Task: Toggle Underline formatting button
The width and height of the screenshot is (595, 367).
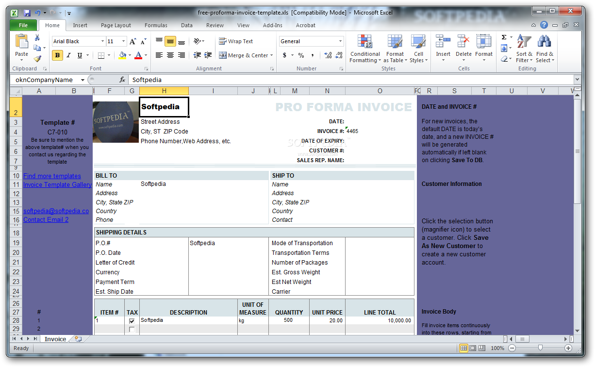Action: click(x=80, y=55)
